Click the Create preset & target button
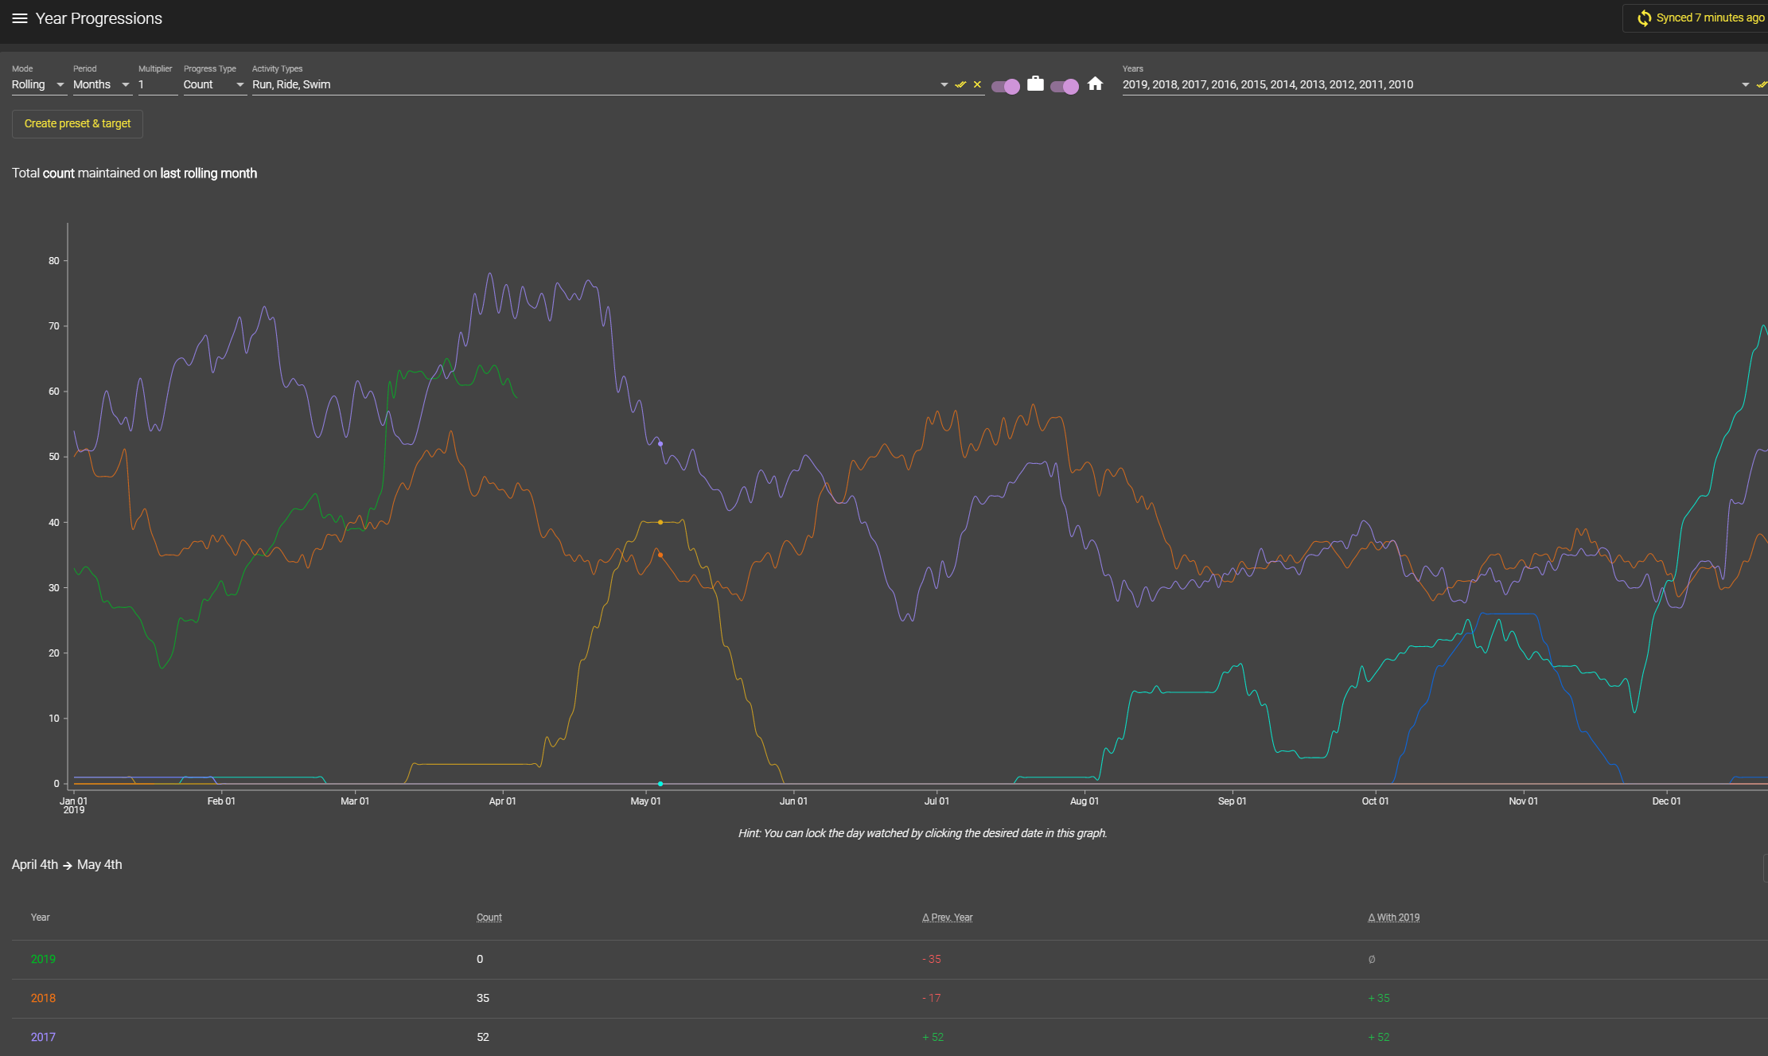Screen dimensions: 1768x1056 (x=76, y=123)
